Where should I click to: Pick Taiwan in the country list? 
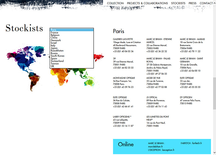coord(72,64)
